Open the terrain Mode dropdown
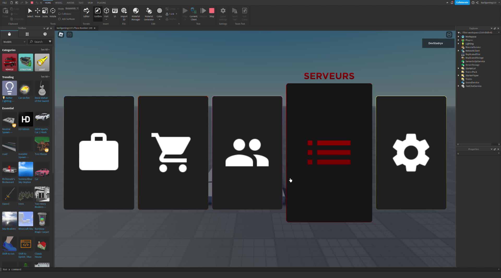Image resolution: width=501 pixels, height=278 pixels. [71, 8]
